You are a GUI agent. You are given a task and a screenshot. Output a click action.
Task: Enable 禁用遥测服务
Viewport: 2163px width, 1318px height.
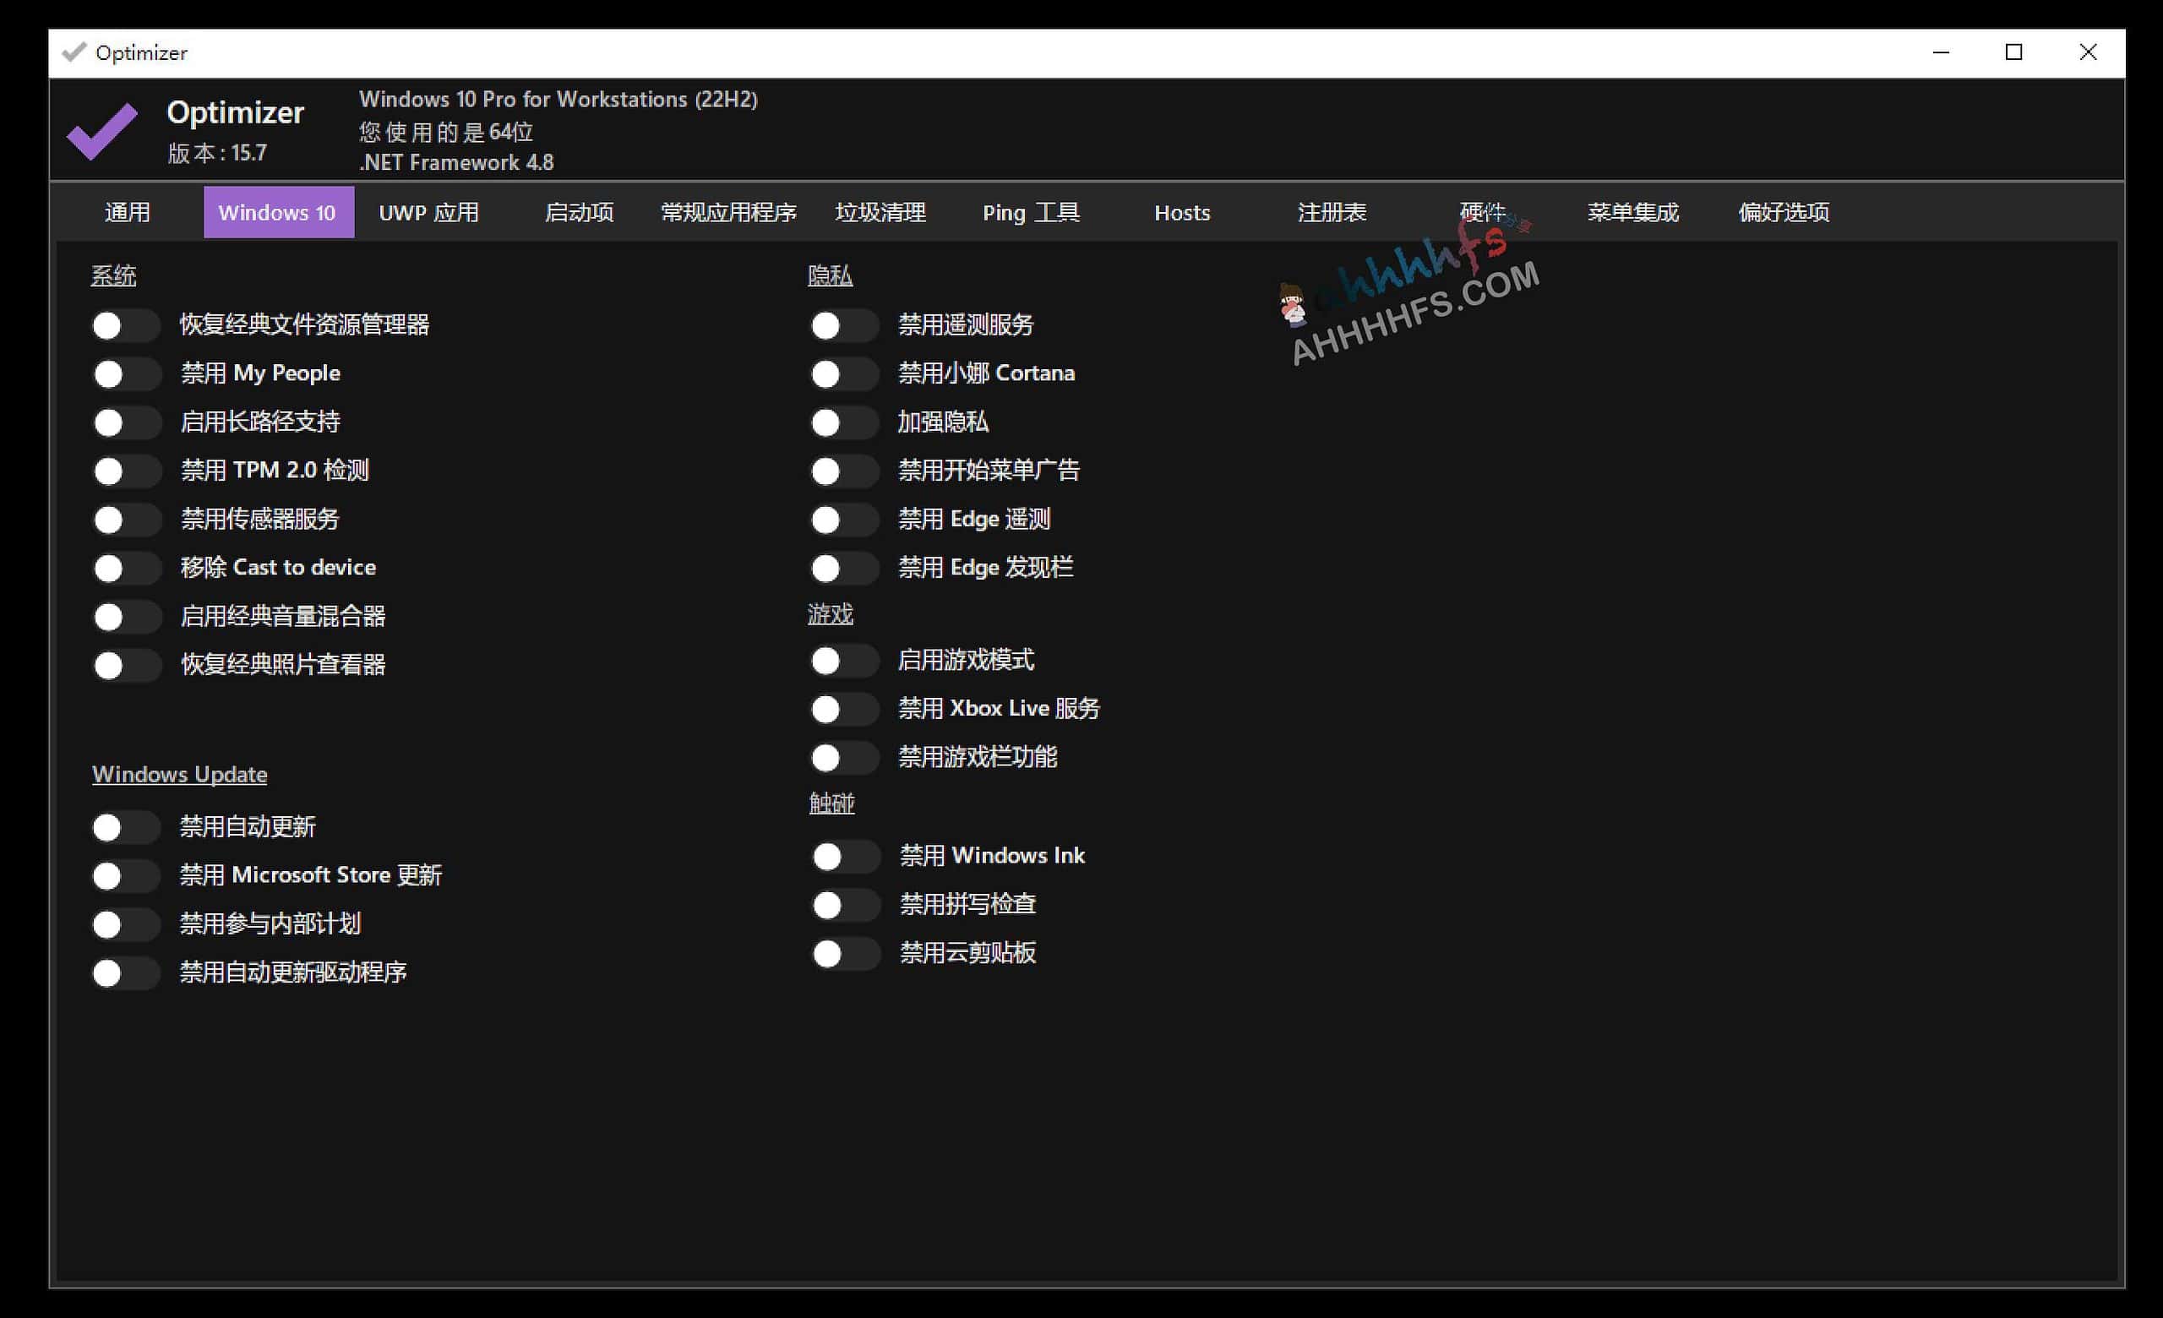coord(843,324)
